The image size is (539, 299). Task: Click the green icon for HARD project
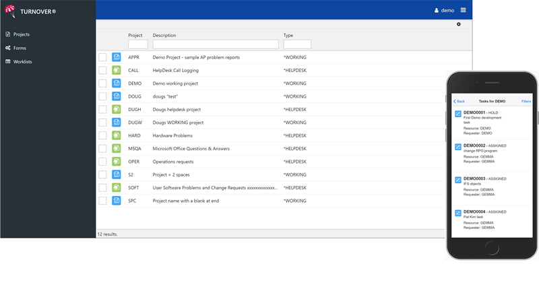(116, 135)
